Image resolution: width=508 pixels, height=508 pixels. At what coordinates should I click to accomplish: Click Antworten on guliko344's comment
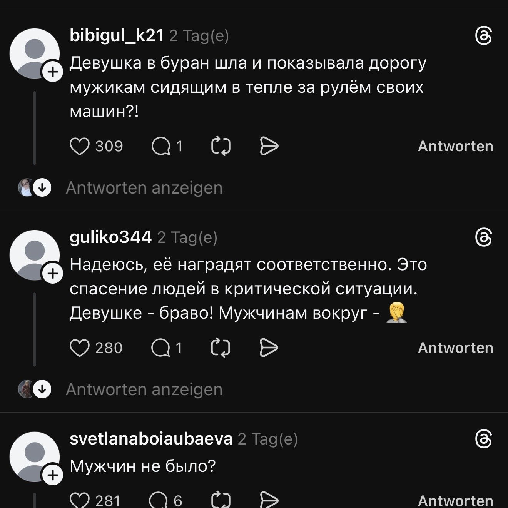(x=455, y=348)
